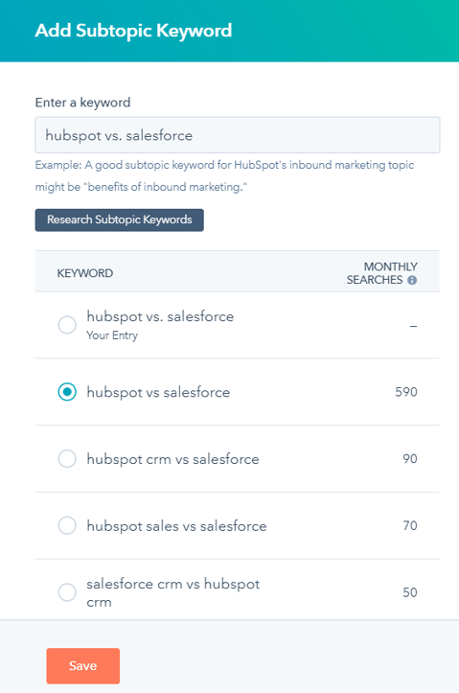Click the Monthly Searches info icon
The image size is (459, 693).
[412, 280]
